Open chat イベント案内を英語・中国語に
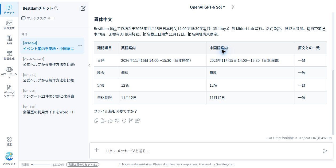 click(x=52, y=46)
